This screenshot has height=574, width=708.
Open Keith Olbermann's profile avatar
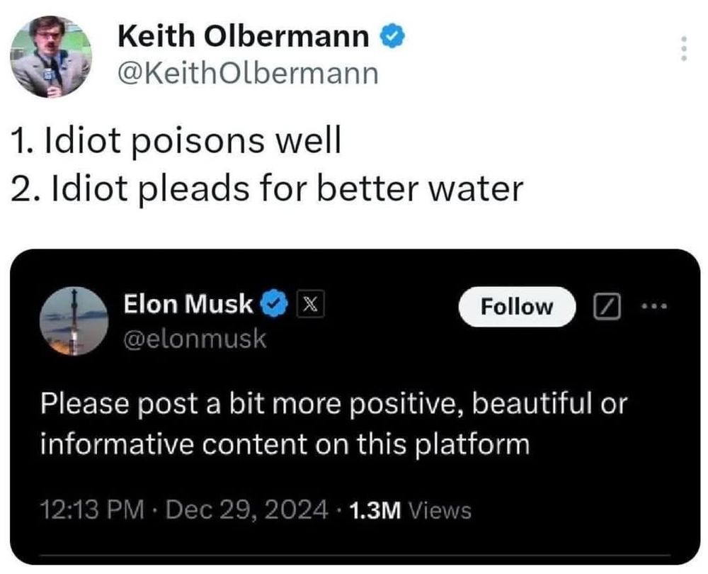tap(51, 57)
